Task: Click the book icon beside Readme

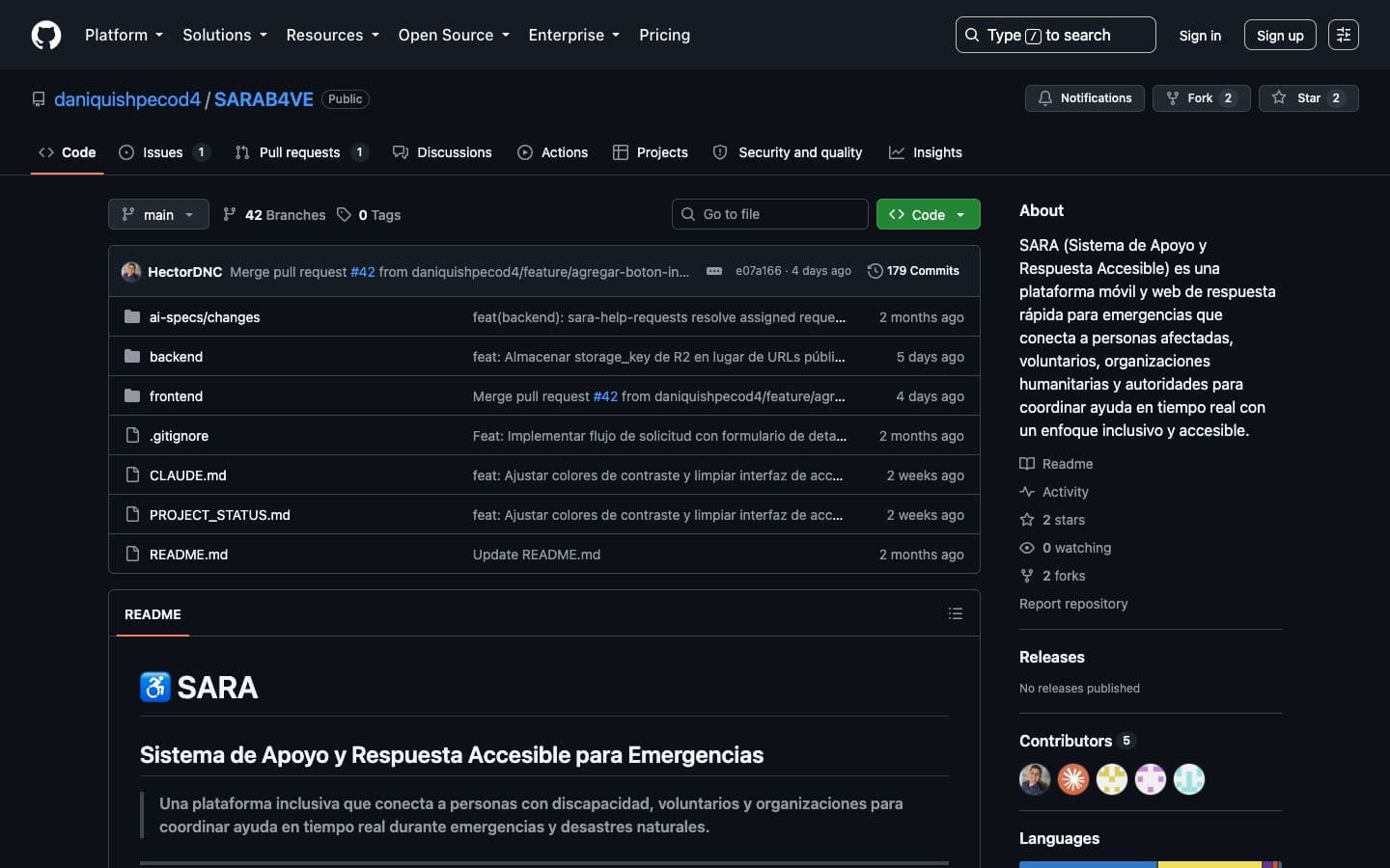Action: [1027, 464]
